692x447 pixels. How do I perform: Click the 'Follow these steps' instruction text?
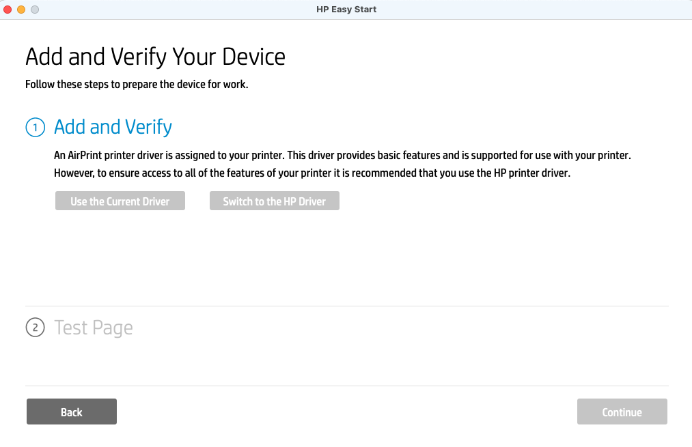click(x=137, y=85)
